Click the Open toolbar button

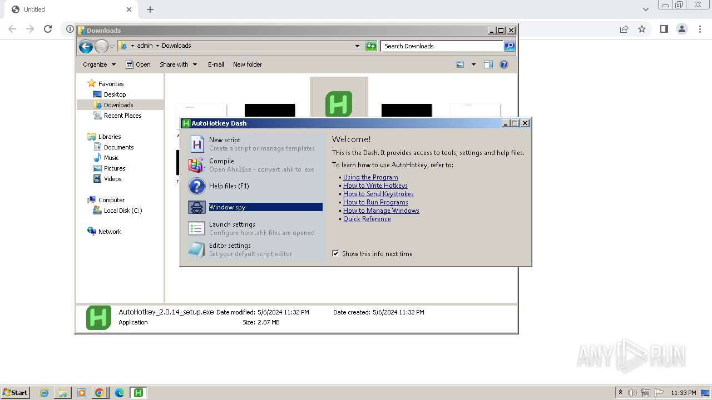[138, 64]
